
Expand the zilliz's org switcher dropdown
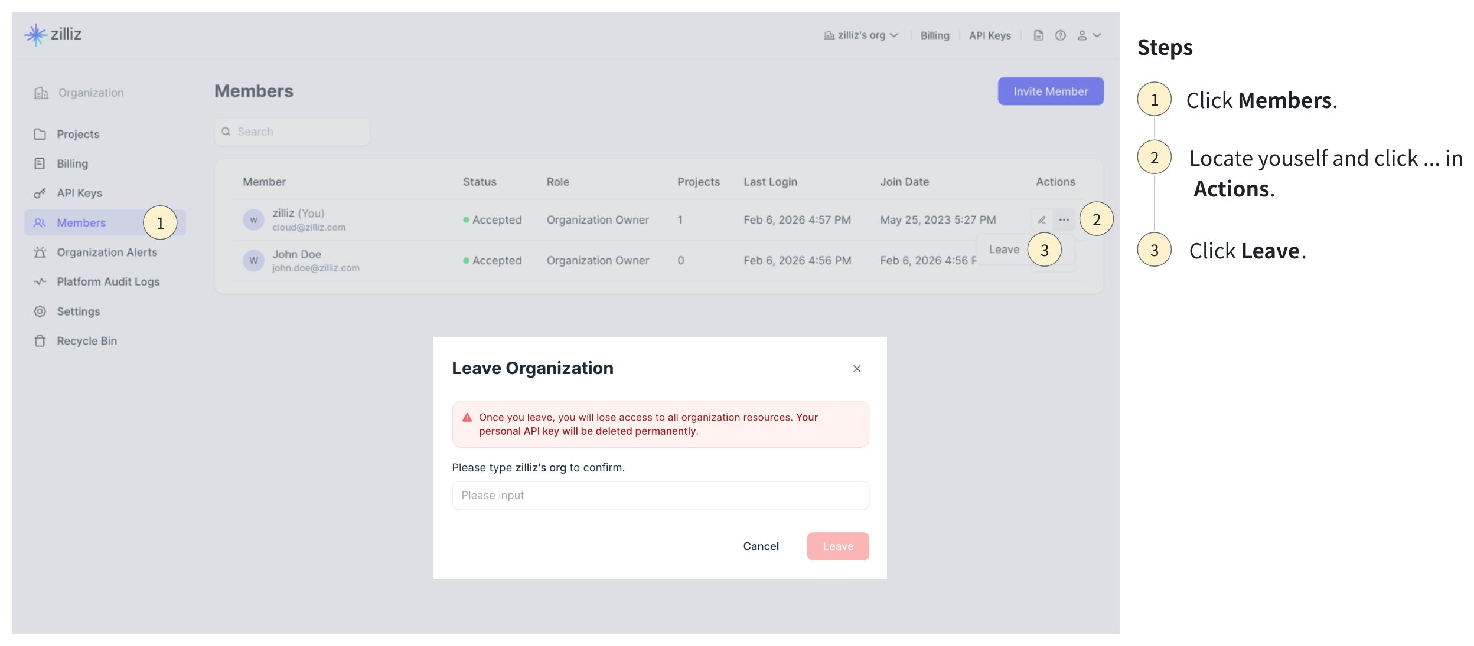[862, 35]
